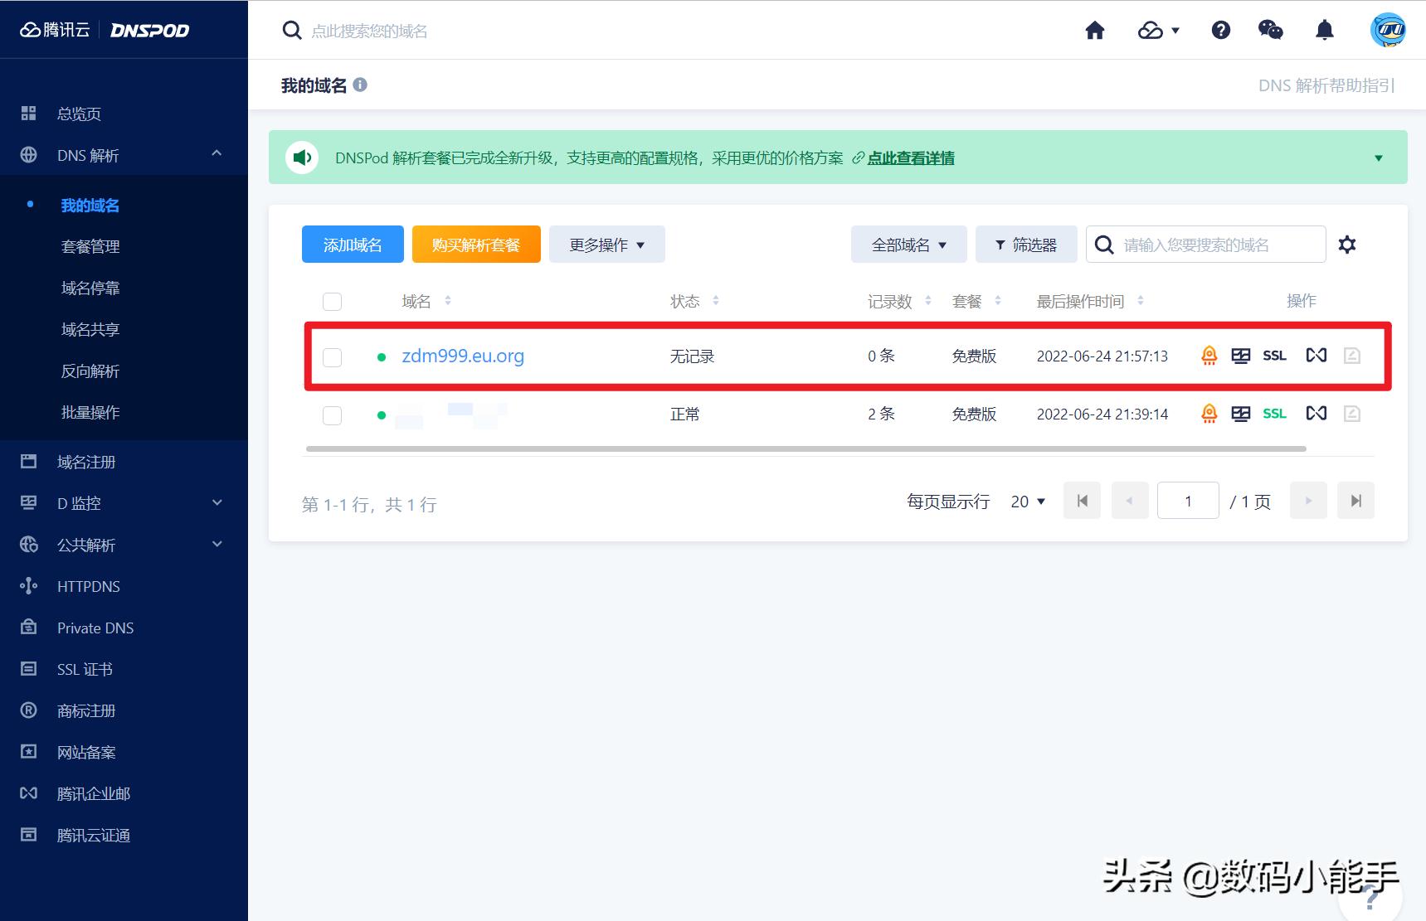Viewport: 1426px width, 921px height.
Task: Open list settings gear beside search box
Action: click(x=1347, y=244)
